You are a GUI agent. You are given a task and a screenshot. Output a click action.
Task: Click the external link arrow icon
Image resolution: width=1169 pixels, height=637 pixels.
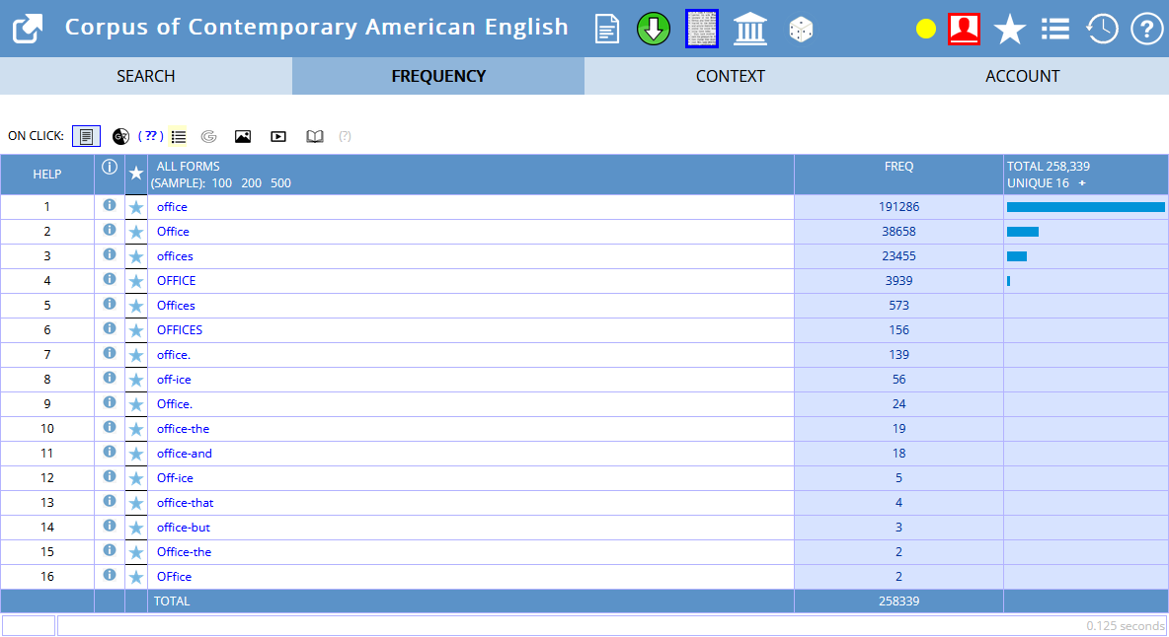point(28,29)
